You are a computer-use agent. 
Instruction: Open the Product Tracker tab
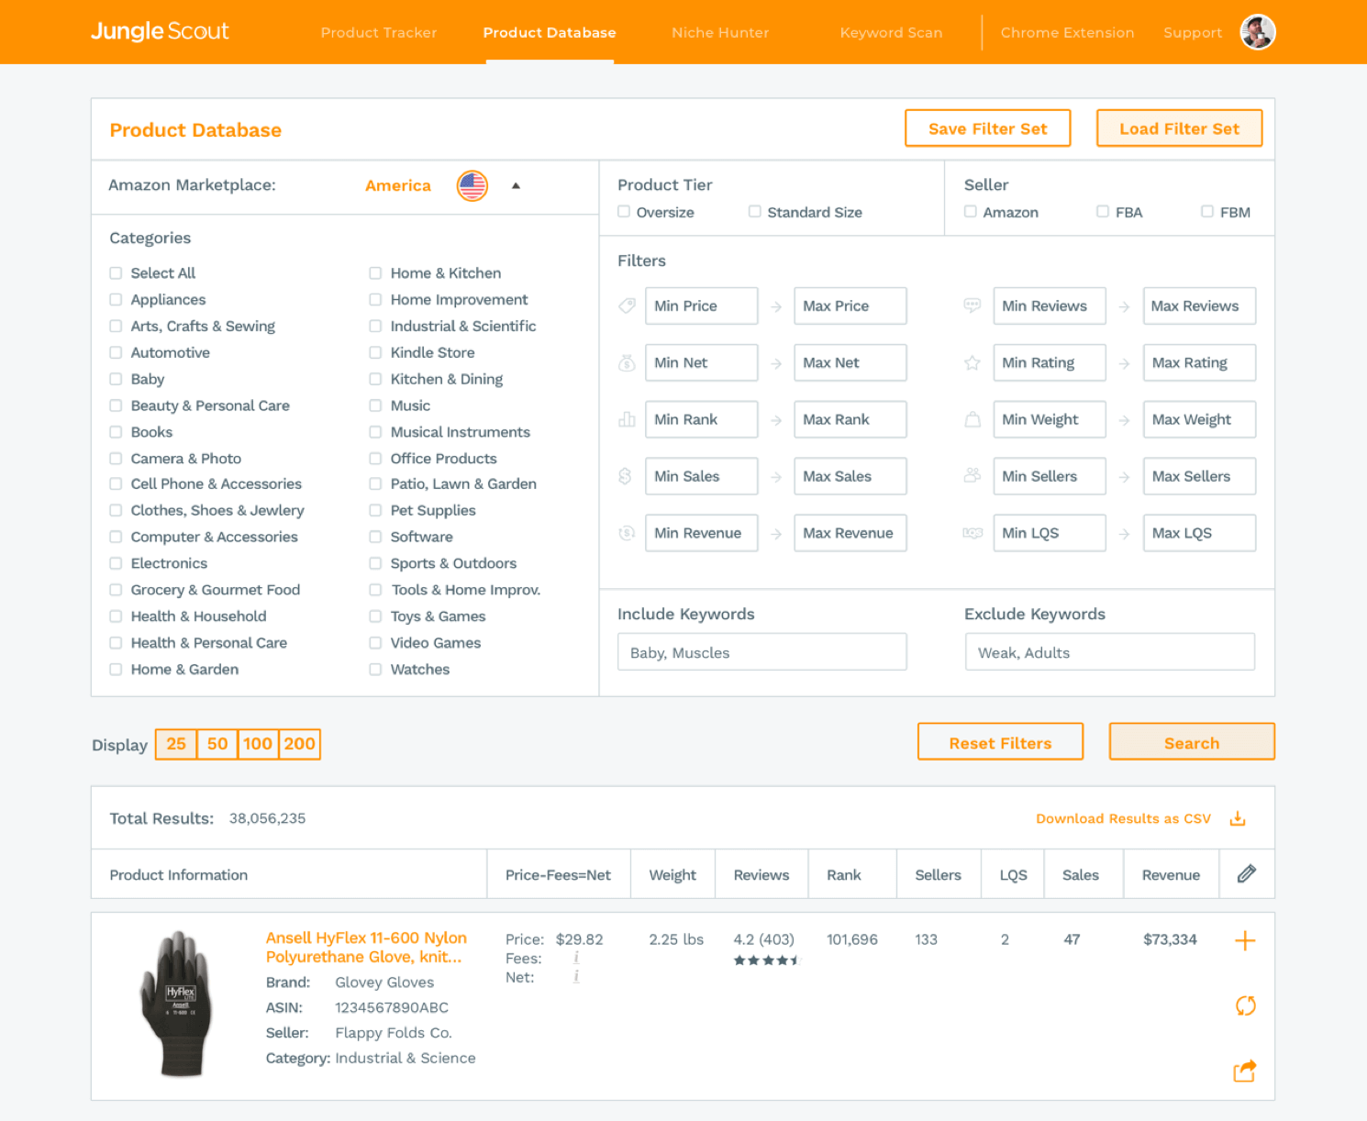point(379,32)
